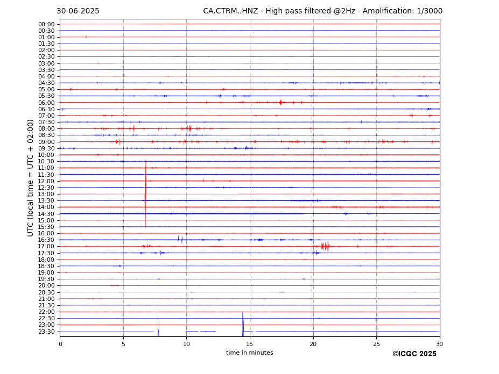
Task: Click the red burst on 06:00 trace
Action: click(280, 102)
